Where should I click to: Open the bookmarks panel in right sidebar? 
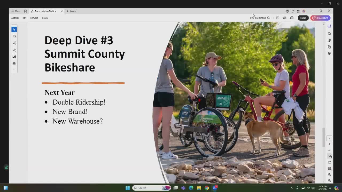tap(329, 40)
